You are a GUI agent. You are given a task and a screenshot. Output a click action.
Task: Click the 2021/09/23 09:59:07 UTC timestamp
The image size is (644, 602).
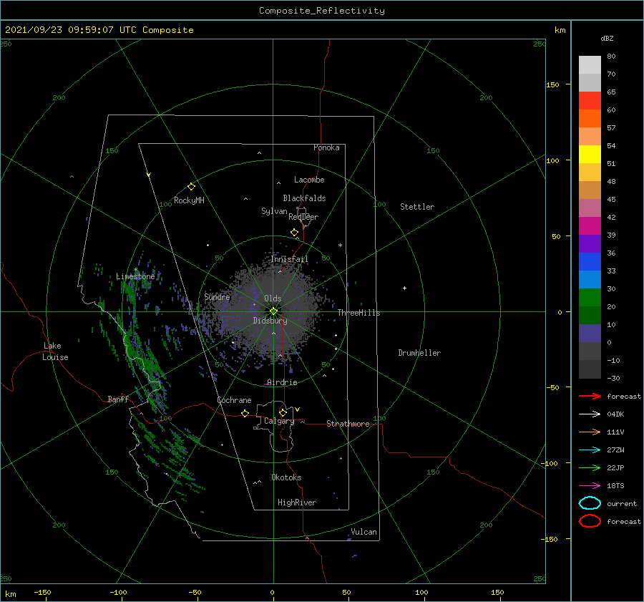(99, 30)
